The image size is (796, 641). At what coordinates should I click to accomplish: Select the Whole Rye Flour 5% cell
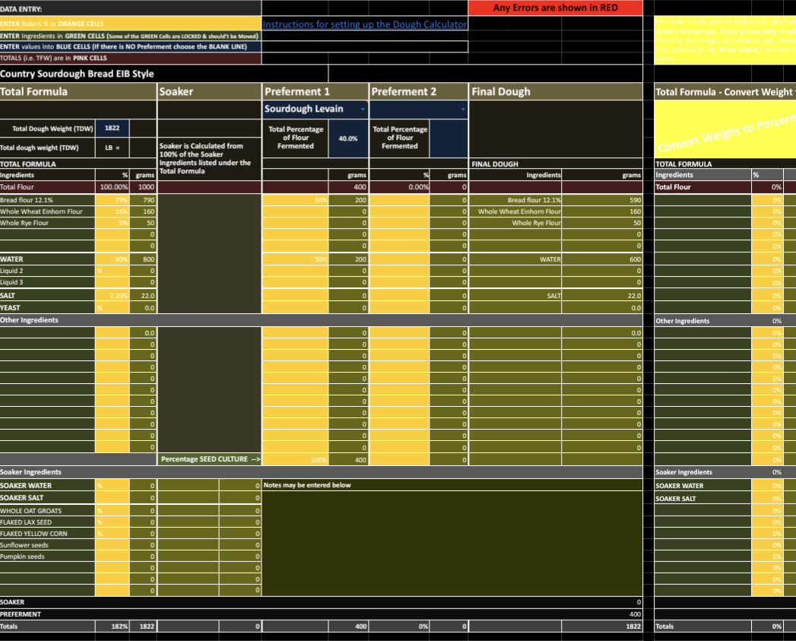113,223
